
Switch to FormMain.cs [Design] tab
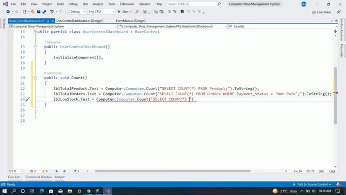pyautogui.click(x=131, y=21)
